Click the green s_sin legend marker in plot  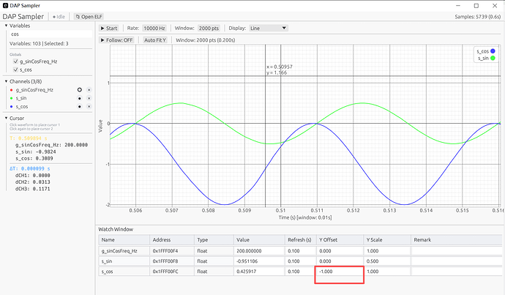point(493,59)
